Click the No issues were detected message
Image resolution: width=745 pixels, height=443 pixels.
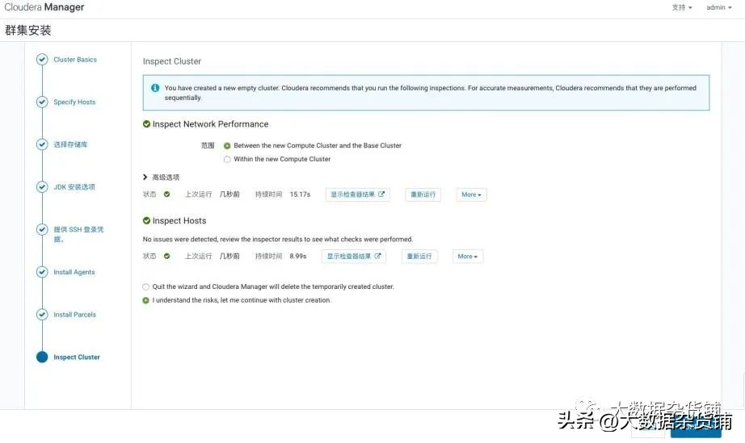click(278, 239)
